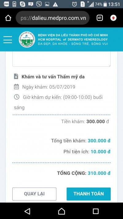Tap the document icon beside Khám và tư vấn
The width and height of the screenshot is (123, 219).
[16, 76]
